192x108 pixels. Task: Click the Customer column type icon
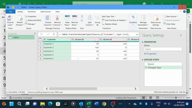pyautogui.click(x=45, y=39)
